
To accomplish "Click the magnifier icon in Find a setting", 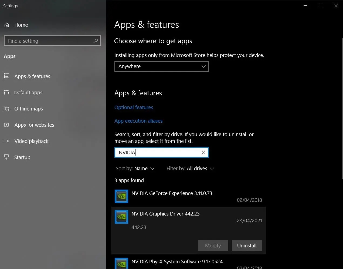I will click(x=96, y=41).
